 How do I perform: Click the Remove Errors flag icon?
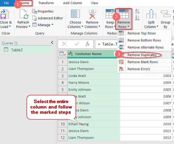[x=121, y=69]
